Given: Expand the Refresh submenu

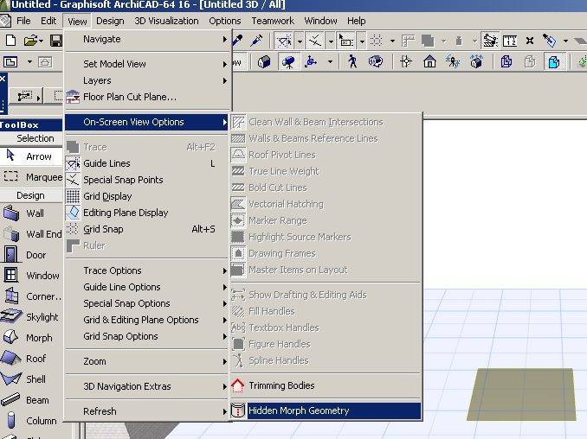Looking at the screenshot, I should tap(147, 411).
